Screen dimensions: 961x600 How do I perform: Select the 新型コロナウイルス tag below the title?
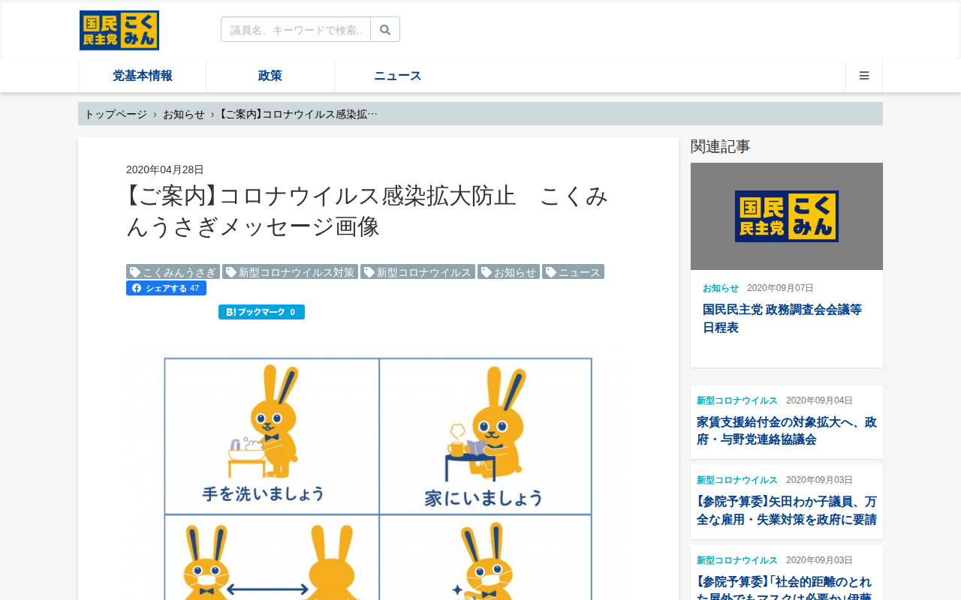(417, 271)
